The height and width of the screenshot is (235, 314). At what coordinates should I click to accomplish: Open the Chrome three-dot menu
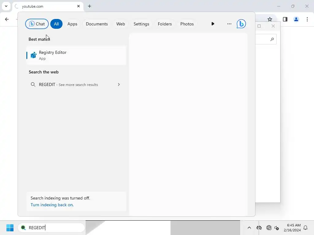tap(307, 19)
